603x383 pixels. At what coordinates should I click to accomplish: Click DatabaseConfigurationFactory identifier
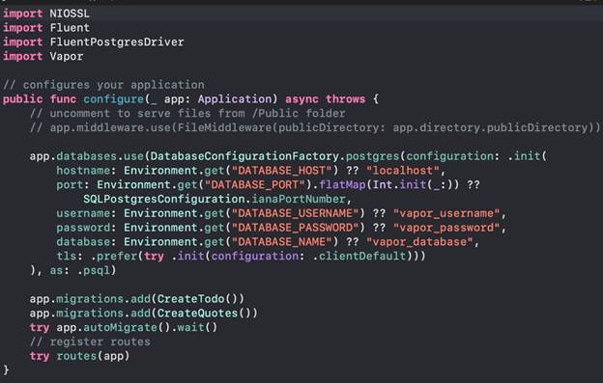pyautogui.click(x=244, y=156)
